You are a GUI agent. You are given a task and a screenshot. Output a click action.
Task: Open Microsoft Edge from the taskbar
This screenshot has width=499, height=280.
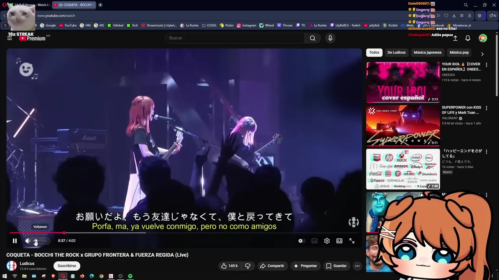tap(92, 276)
